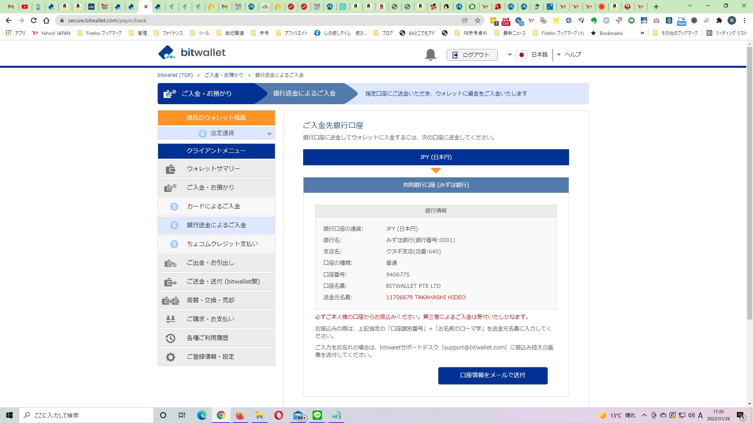Click icon beside ご出金・お引出し
753x423 pixels.
point(170,263)
